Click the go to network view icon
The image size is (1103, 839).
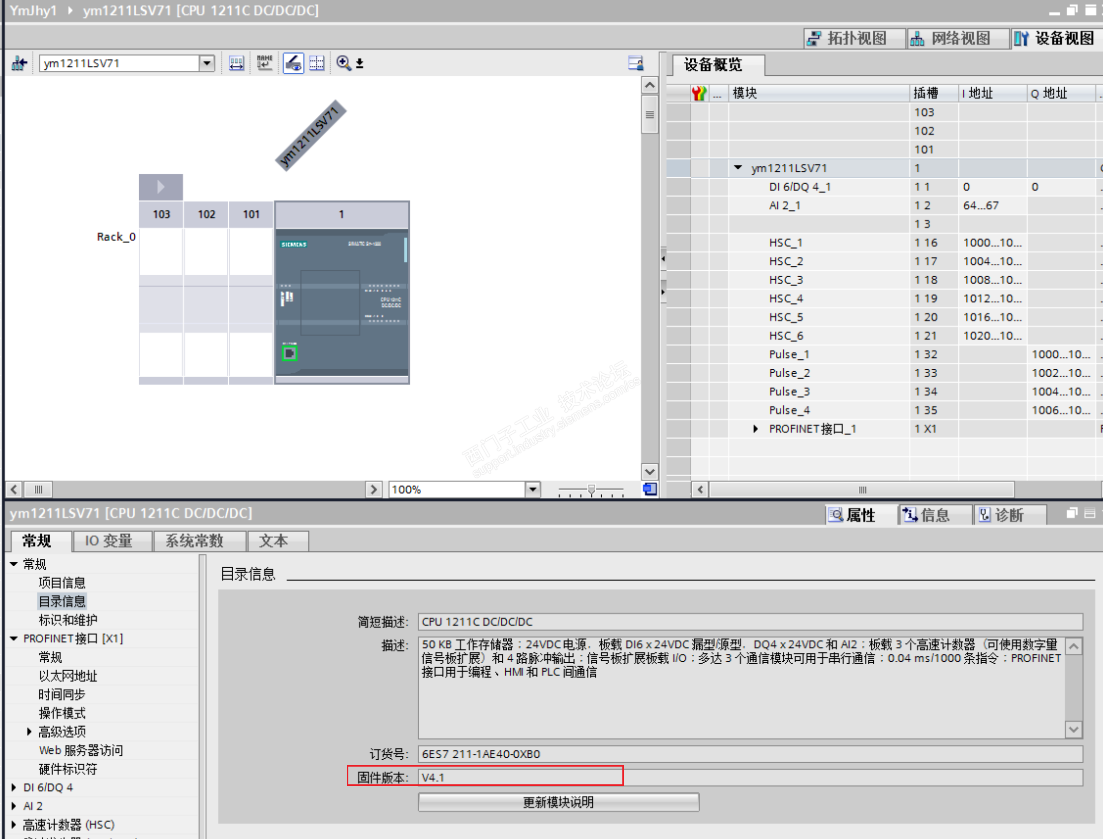click(x=19, y=64)
